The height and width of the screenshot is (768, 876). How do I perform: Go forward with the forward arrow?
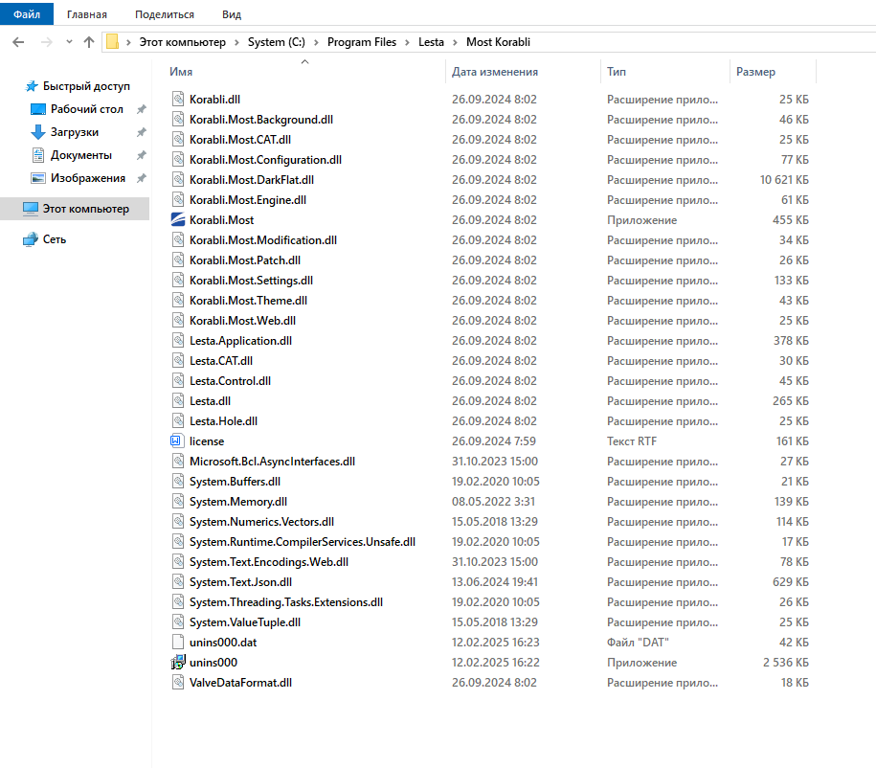click(x=46, y=42)
